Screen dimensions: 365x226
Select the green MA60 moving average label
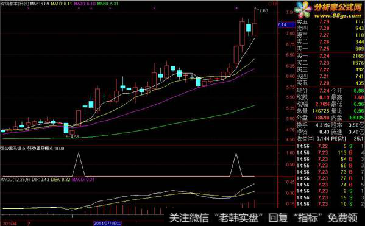(108, 4)
